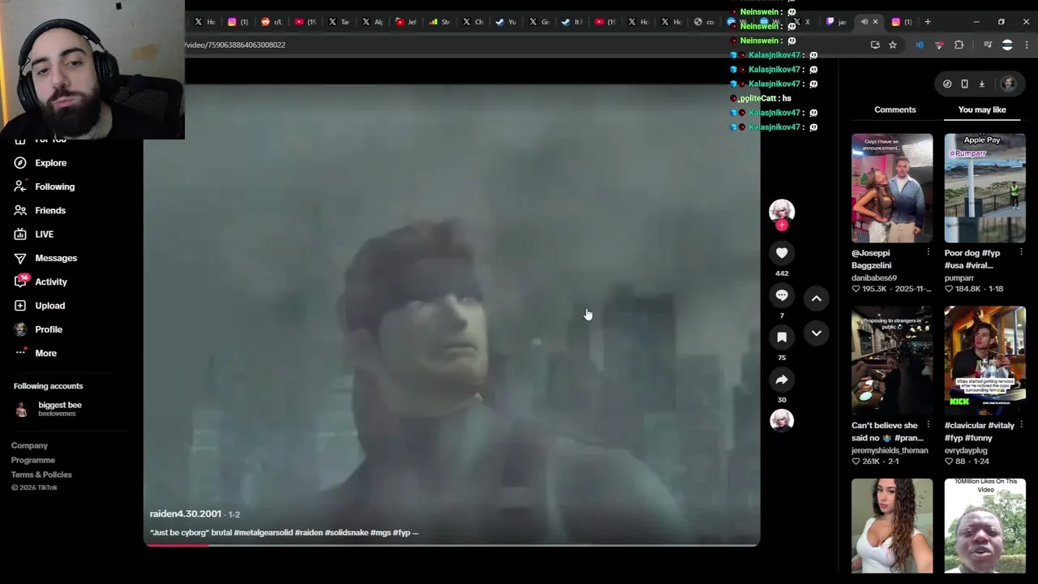1038x584 pixels.
Task: Switch to the Reddit 'r/L' browser tab
Action: click(271, 22)
